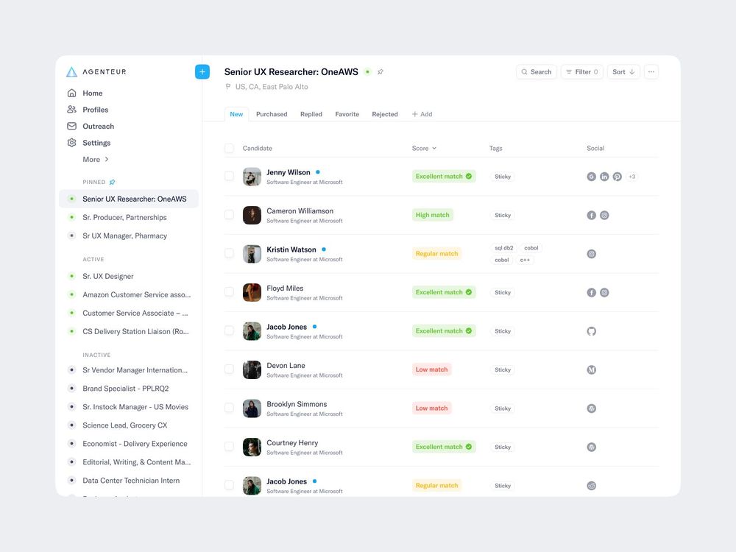Open Economist - Delivery Experience job
Image resolution: width=736 pixels, height=552 pixels.
click(129, 444)
